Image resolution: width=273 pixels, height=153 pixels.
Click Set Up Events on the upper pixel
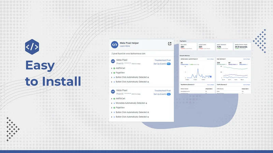[x=160, y=64]
